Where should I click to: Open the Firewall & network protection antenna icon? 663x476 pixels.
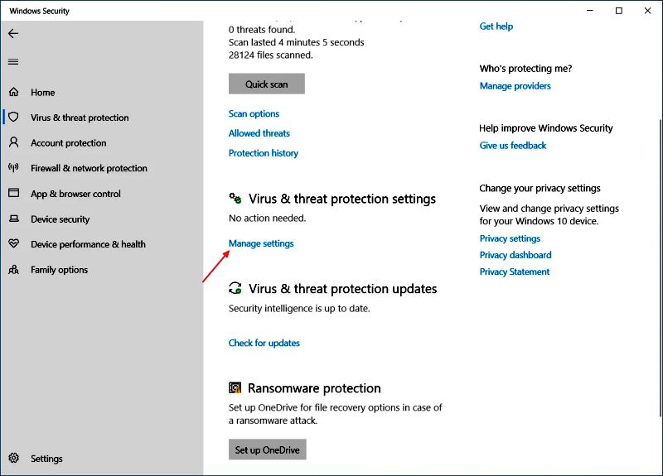[13, 168]
